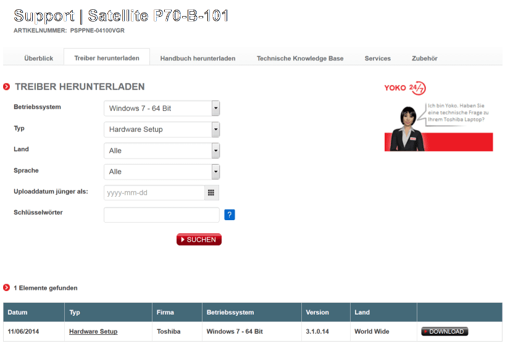Click the Betriebssystem column header in results table
Screen dimensions: 505x354
[x=252, y=312]
